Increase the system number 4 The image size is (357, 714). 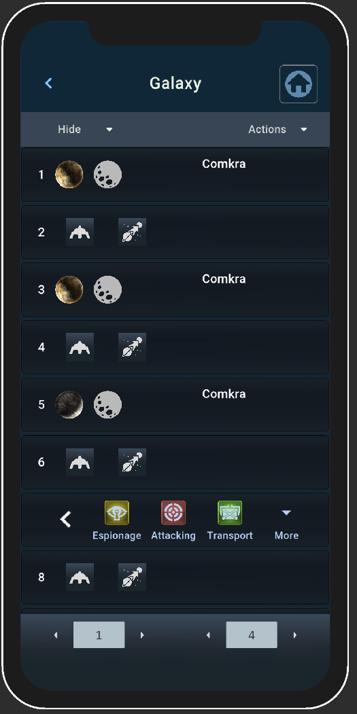pyautogui.click(x=295, y=635)
